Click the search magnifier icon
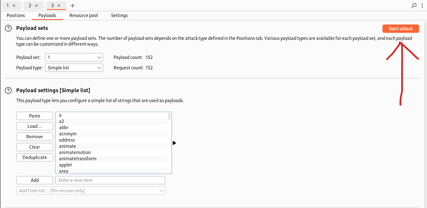Screen dimensions: 427x208 [x=414, y=5]
